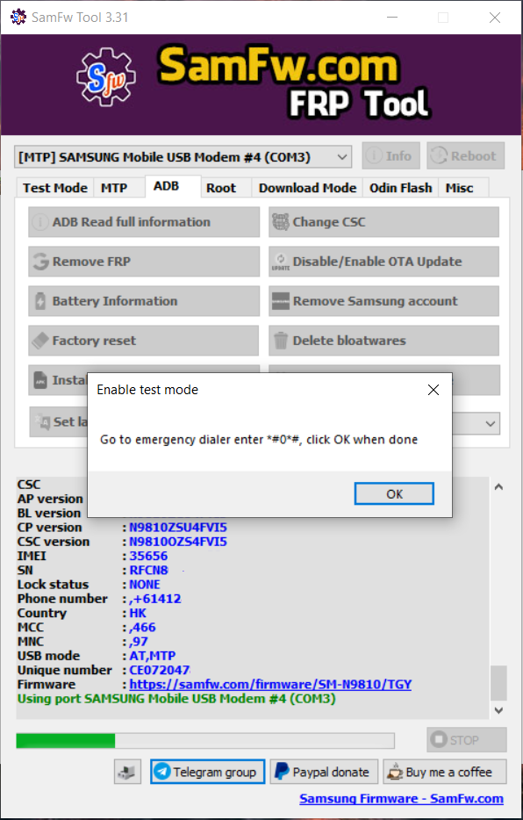Click the log scrollbar thumb
This screenshot has width=523, height=820.
[x=498, y=682]
